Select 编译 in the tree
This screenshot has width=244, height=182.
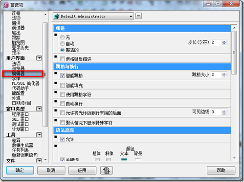pos(16,23)
